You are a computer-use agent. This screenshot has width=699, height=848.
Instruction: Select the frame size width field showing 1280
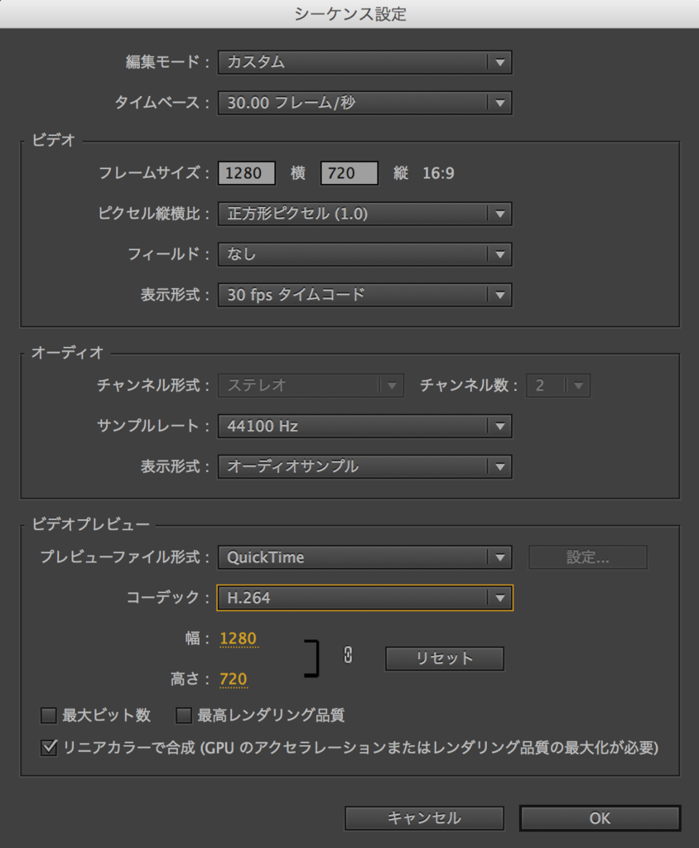246,172
